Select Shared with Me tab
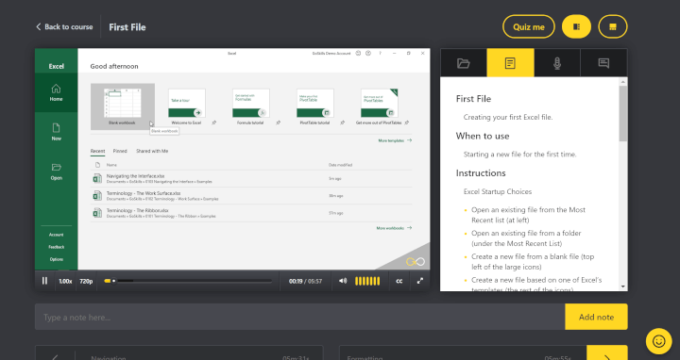 152,151
